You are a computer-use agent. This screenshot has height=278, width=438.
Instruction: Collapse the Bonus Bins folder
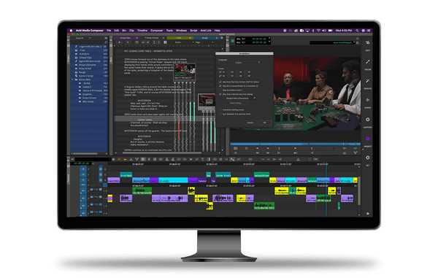[72, 80]
